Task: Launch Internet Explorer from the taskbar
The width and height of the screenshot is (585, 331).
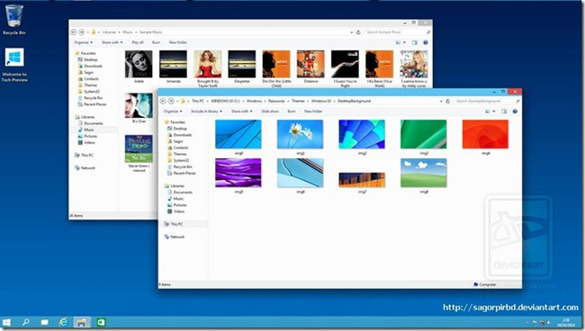Action: [x=63, y=322]
